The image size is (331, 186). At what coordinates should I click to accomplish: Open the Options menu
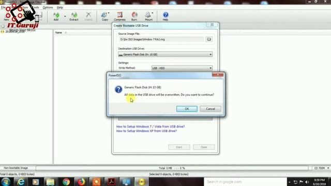click(48, 7)
